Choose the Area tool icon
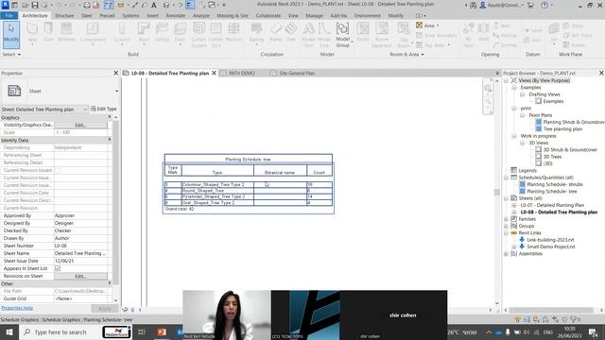Viewport: 605px width, 340px height. click(420, 25)
